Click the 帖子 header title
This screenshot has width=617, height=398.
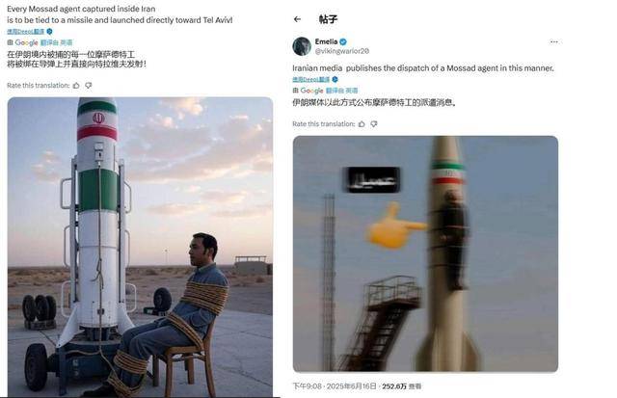(328, 19)
